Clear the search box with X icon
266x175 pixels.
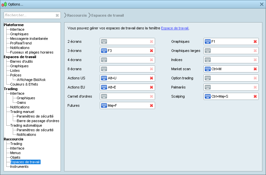pyautogui.click(x=57, y=15)
